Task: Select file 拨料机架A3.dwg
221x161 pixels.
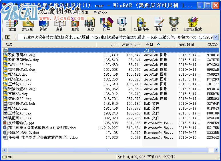Action: [21, 70]
